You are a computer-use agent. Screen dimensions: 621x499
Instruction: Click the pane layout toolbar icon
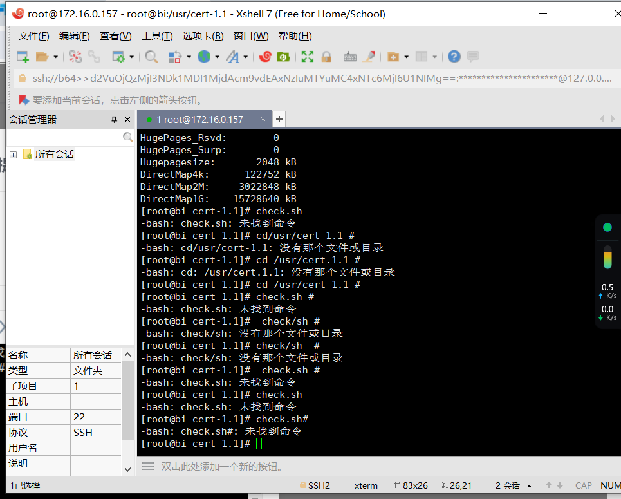click(422, 57)
